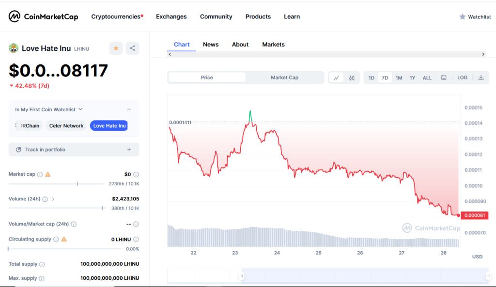Click plus icon on Track in portfolio
The width and height of the screenshot is (496, 287).
pyautogui.click(x=129, y=150)
